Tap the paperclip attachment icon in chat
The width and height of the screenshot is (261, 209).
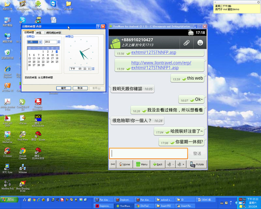point(186,43)
